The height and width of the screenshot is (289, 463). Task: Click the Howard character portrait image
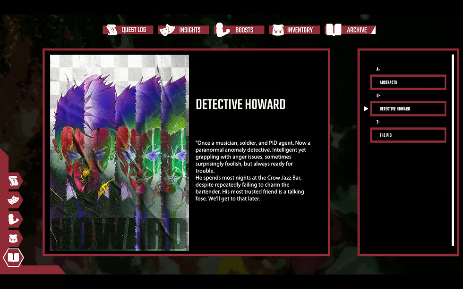[120, 153]
